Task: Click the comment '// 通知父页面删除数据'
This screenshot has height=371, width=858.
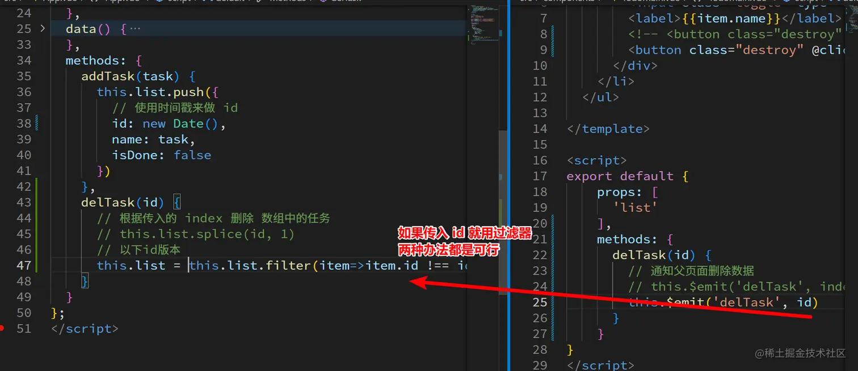Action: (x=691, y=271)
